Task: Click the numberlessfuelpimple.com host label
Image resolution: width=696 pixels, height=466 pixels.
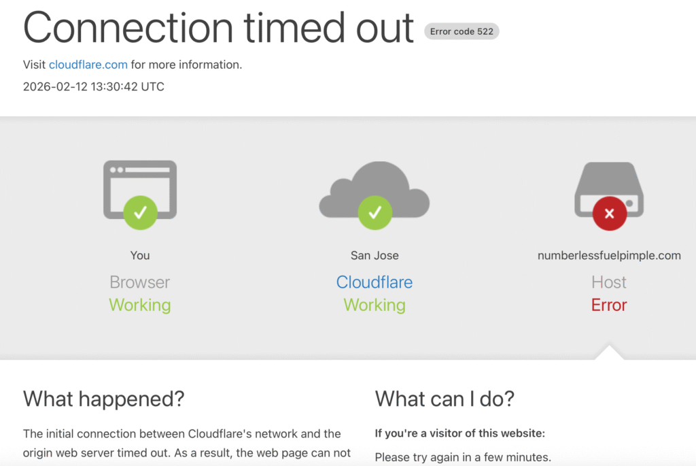Action: click(609, 255)
